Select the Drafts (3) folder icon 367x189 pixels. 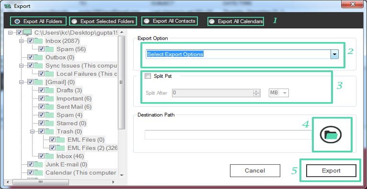pyautogui.click(x=50, y=90)
